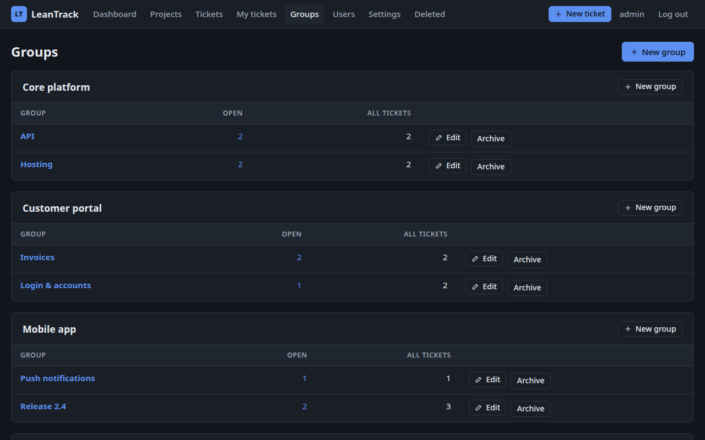Viewport: 705px width, 440px height.
Task: View open tickets for Release 2.4
Action: coord(305,406)
